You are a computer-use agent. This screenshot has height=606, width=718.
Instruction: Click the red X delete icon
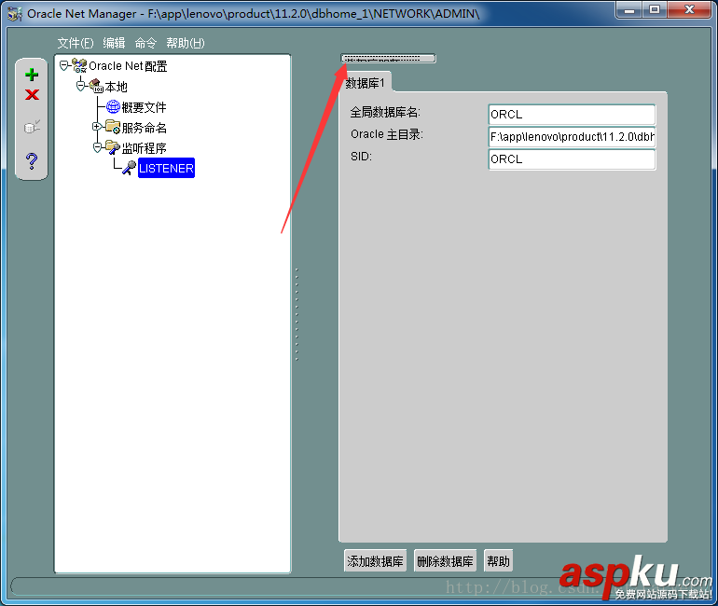(32, 95)
